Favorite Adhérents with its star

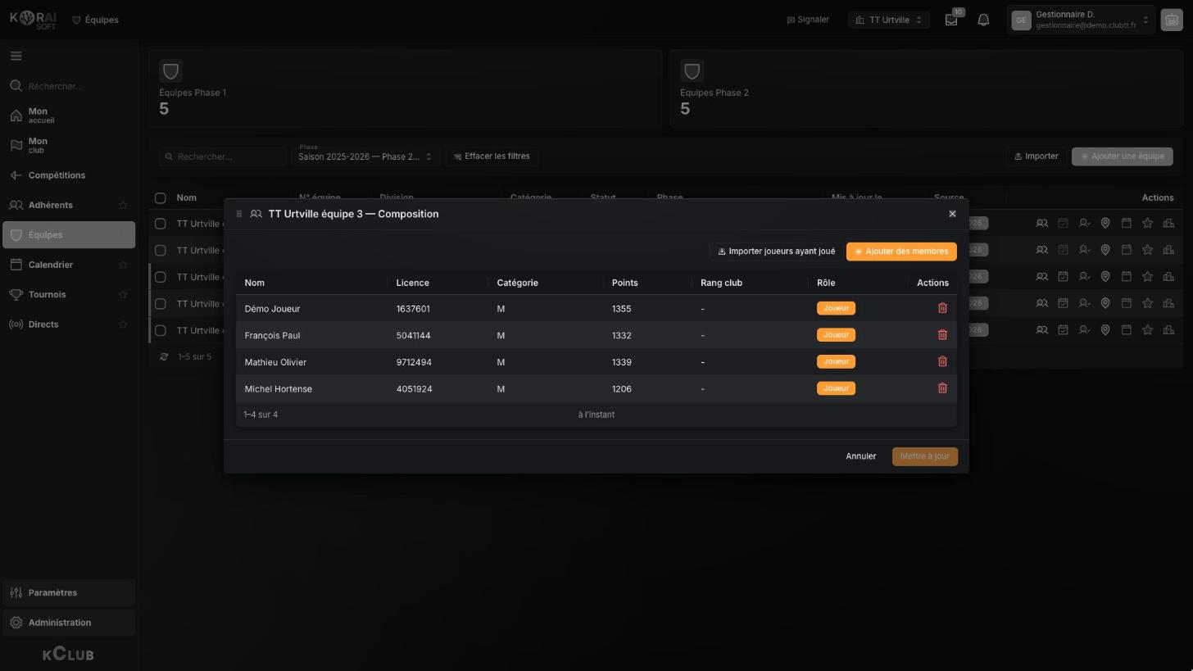tap(123, 205)
